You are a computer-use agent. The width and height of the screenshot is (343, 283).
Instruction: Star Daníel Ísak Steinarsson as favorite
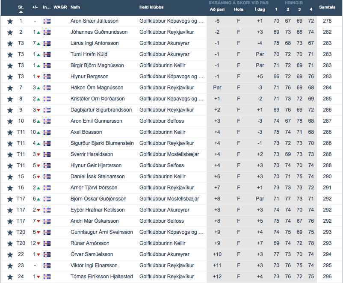pos(10,177)
